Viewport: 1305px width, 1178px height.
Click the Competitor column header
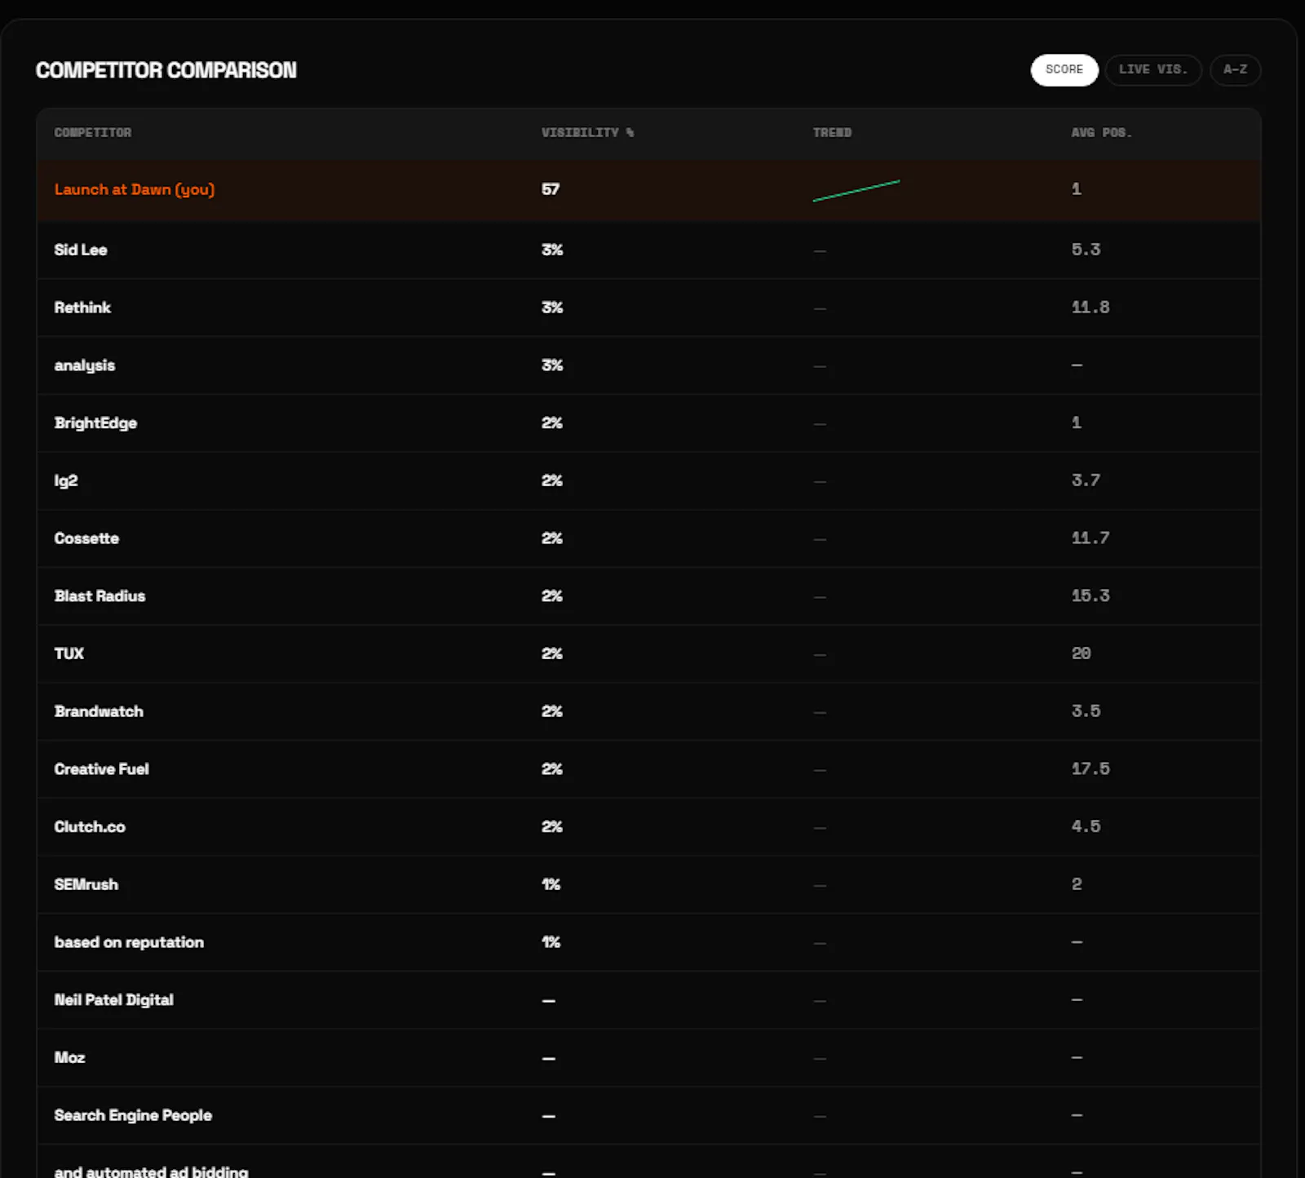pyautogui.click(x=93, y=132)
